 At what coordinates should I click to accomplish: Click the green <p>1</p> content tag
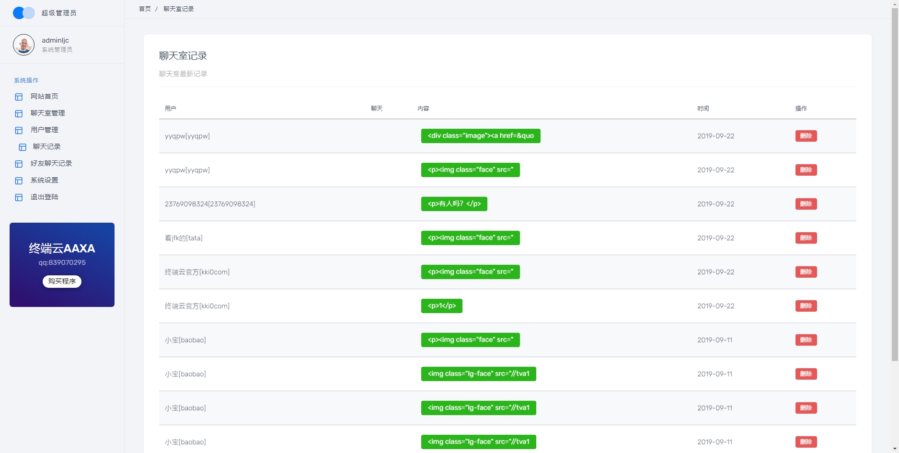(x=441, y=306)
